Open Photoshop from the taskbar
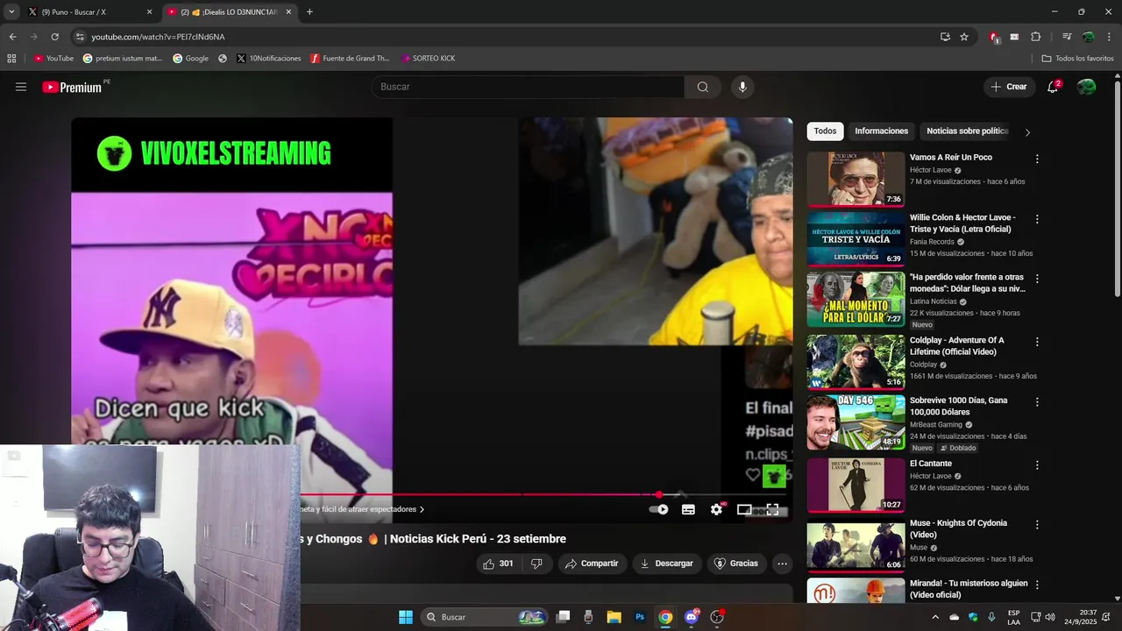This screenshot has height=631, width=1122. (640, 617)
